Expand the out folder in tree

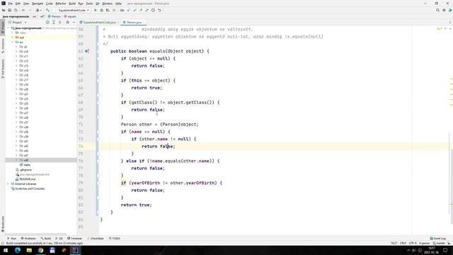[x=13, y=38]
